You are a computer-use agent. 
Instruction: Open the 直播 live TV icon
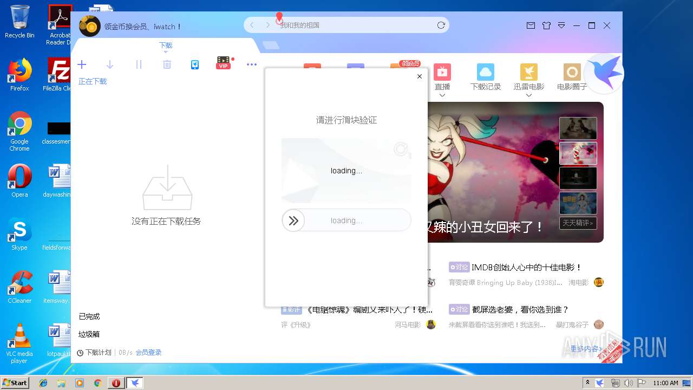(442, 72)
